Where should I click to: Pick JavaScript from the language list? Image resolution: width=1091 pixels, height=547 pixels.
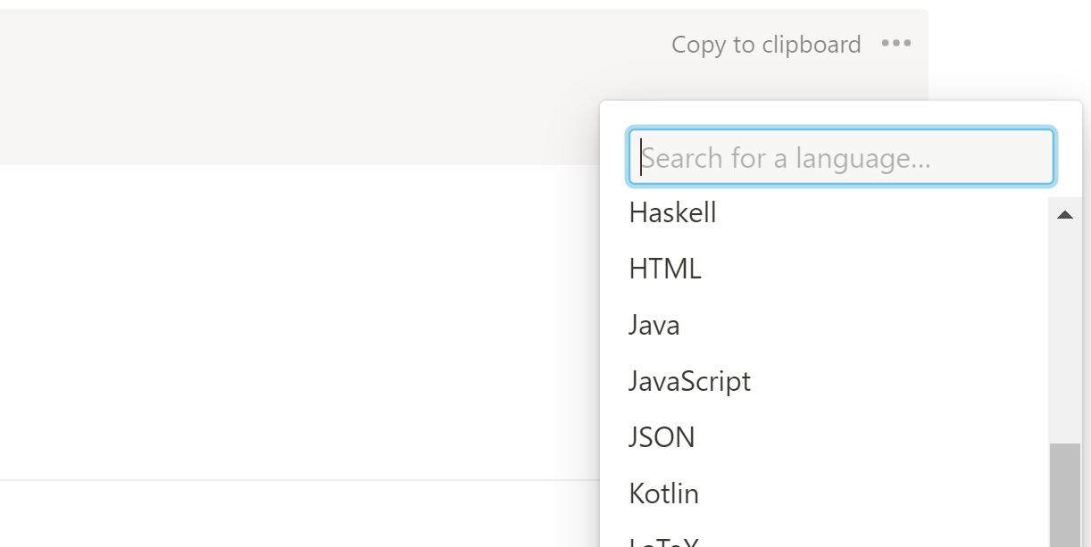tap(689, 381)
